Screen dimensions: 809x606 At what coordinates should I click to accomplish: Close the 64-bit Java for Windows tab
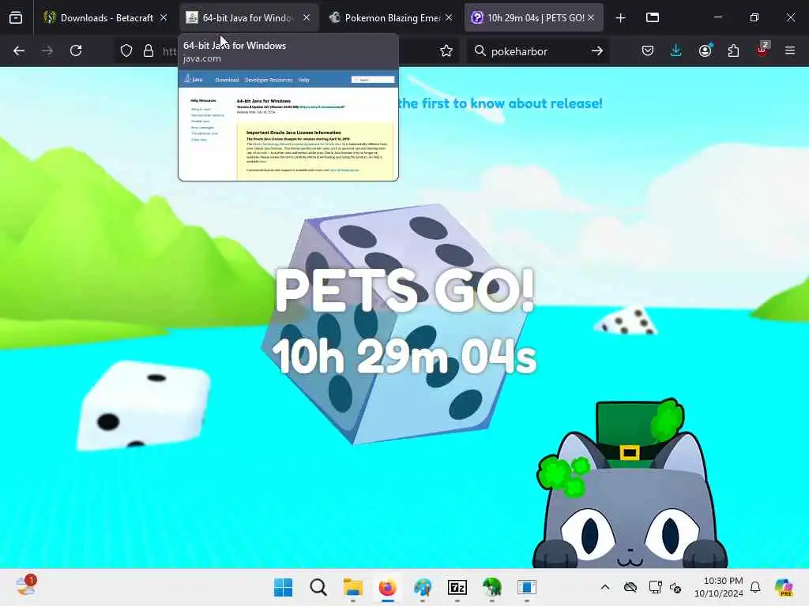tap(307, 17)
